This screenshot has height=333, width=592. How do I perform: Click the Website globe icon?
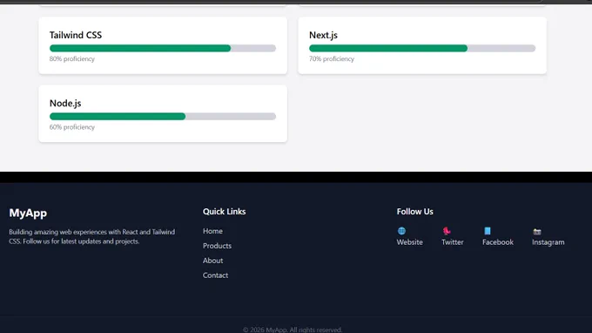click(x=401, y=231)
